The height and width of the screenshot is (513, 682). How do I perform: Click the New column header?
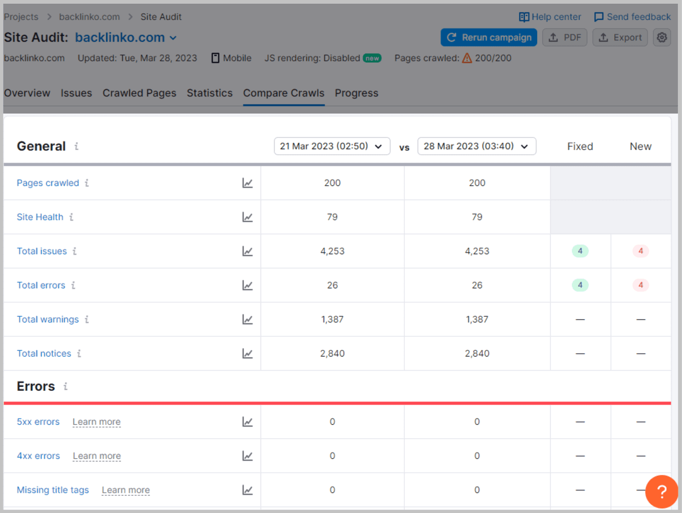641,146
